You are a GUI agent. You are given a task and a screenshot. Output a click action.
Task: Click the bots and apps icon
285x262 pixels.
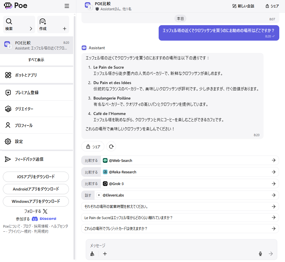[8, 75]
